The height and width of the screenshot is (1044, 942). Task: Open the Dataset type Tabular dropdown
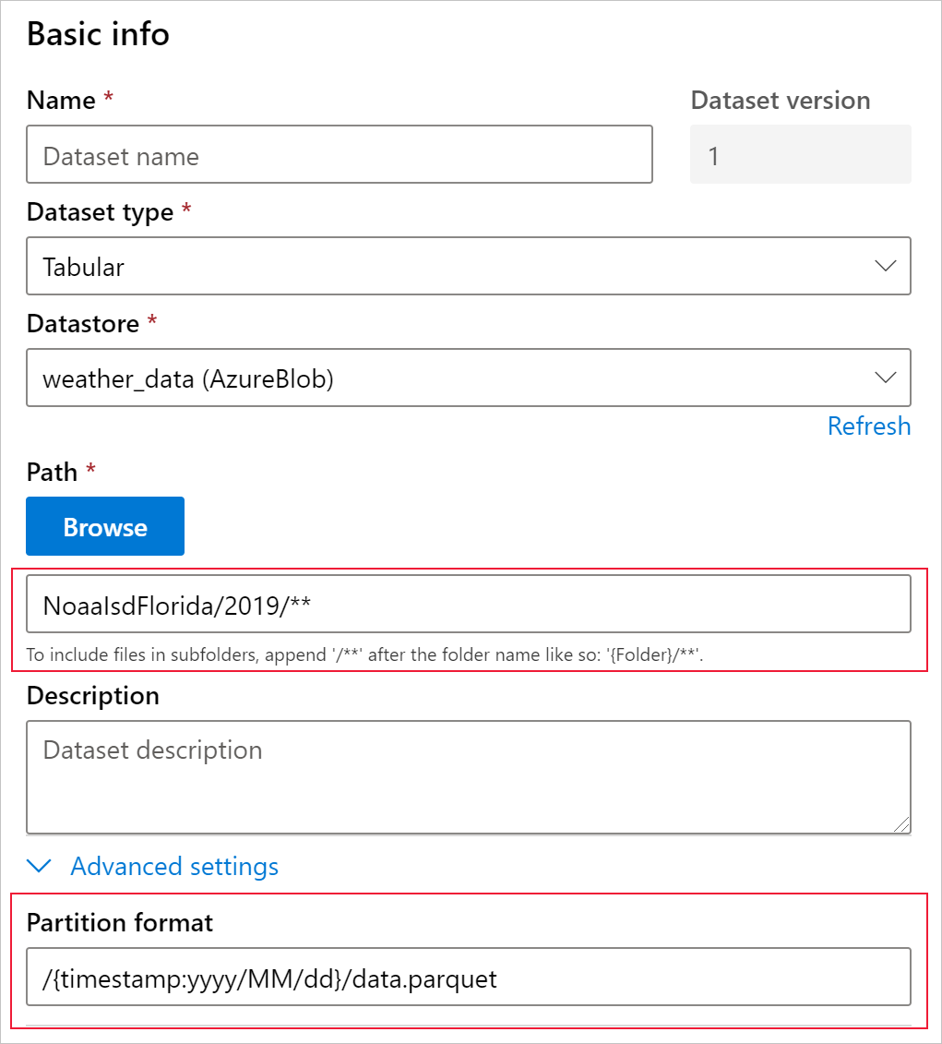pos(443,267)
